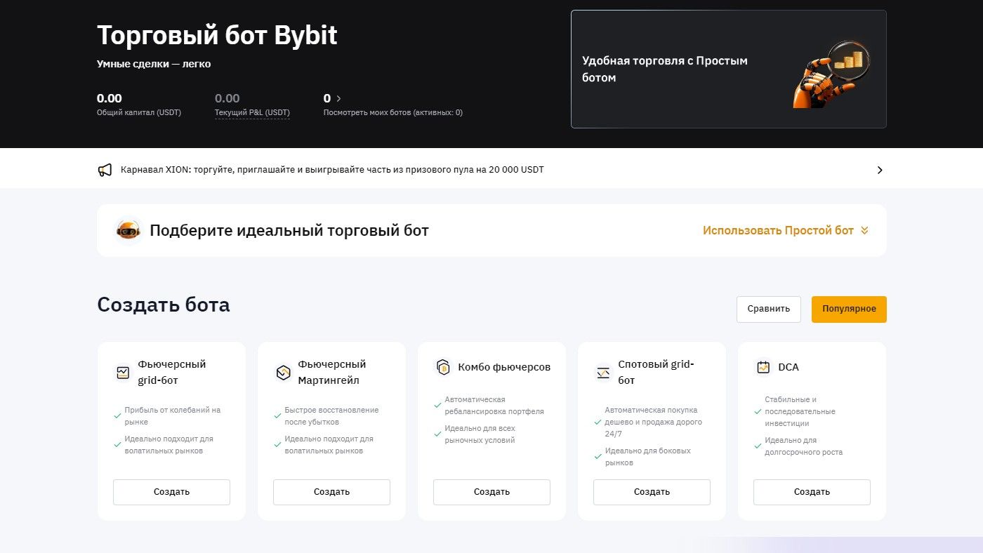Open my bots via the arrow beside 0
The height and width of the screenshot is (553, 983).
[338, 98]
